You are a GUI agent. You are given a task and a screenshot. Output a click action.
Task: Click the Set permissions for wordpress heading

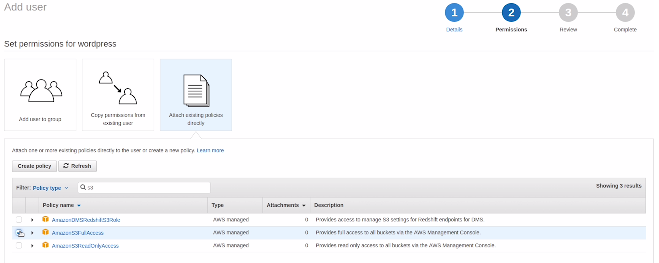[60, 44]
